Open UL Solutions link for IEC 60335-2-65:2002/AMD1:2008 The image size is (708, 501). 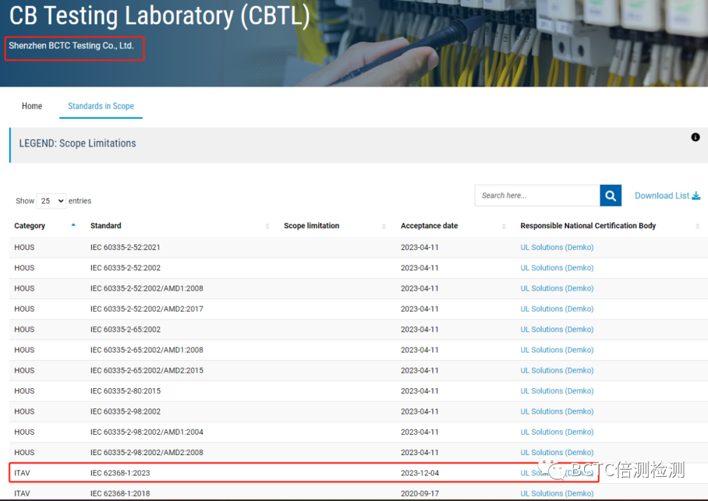pyautogui.click(x=557, y=350)
